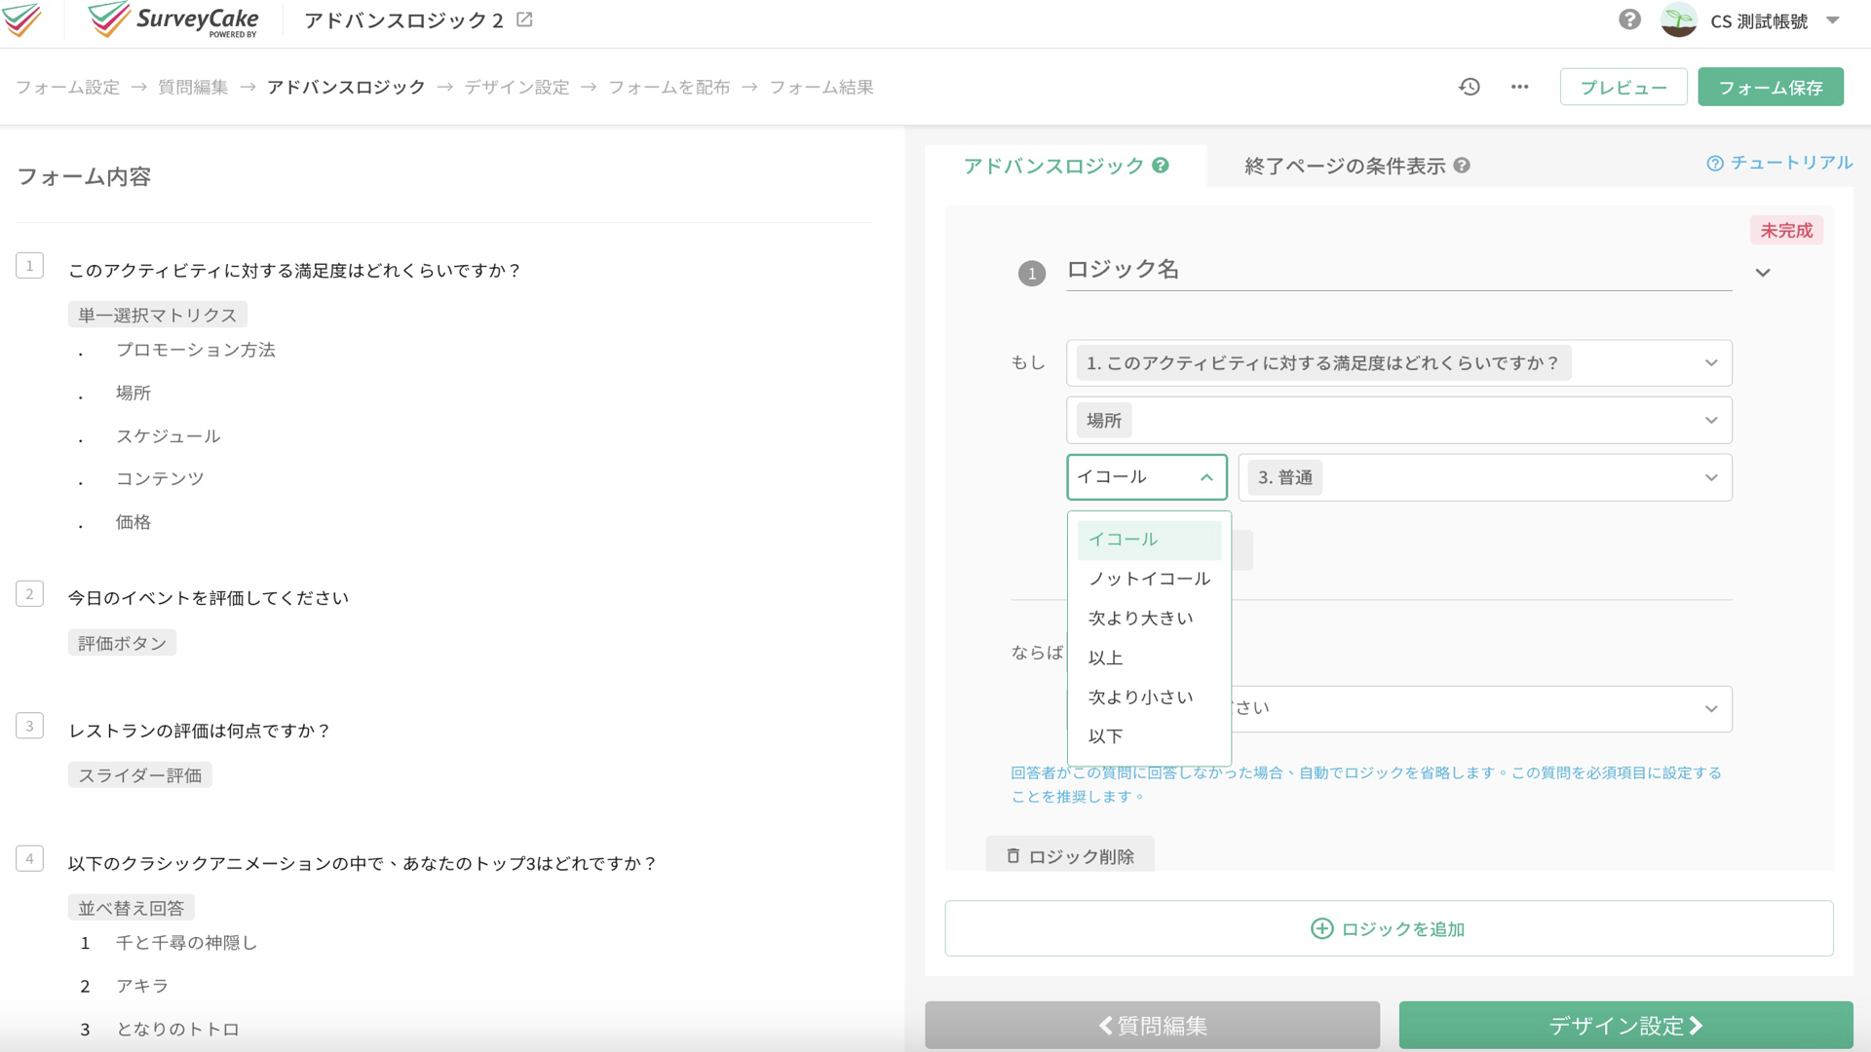
Task: Open external link icon beside form title
Action: (524, 19)
